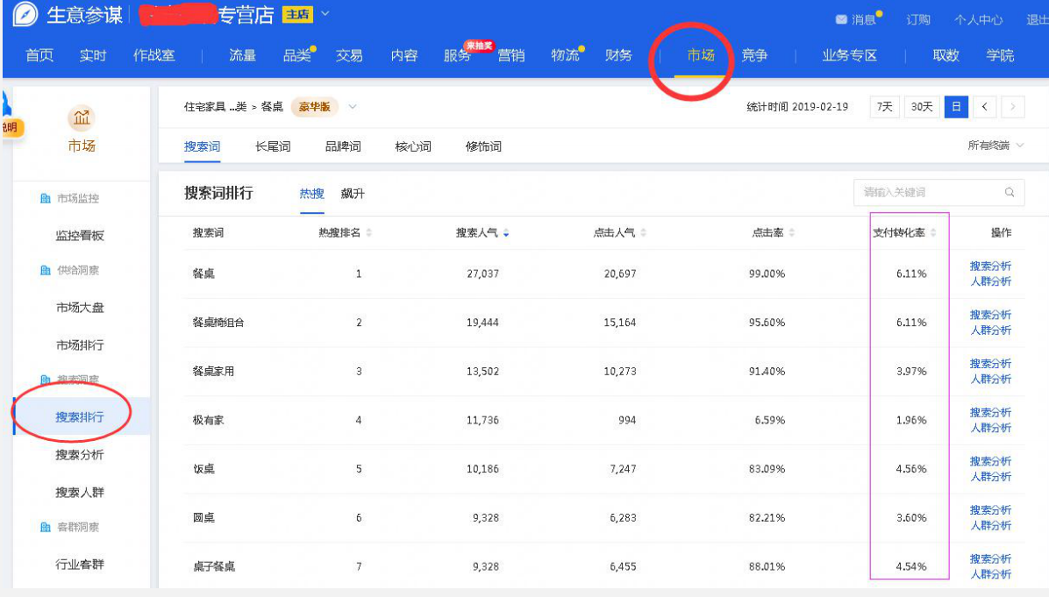1049x597 pixels.
Task: Open 个人中心 in the header
Action: click(978, 19)
